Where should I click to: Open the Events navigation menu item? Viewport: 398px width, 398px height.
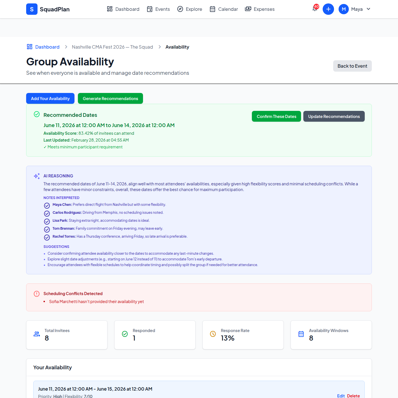coord(158,9)
